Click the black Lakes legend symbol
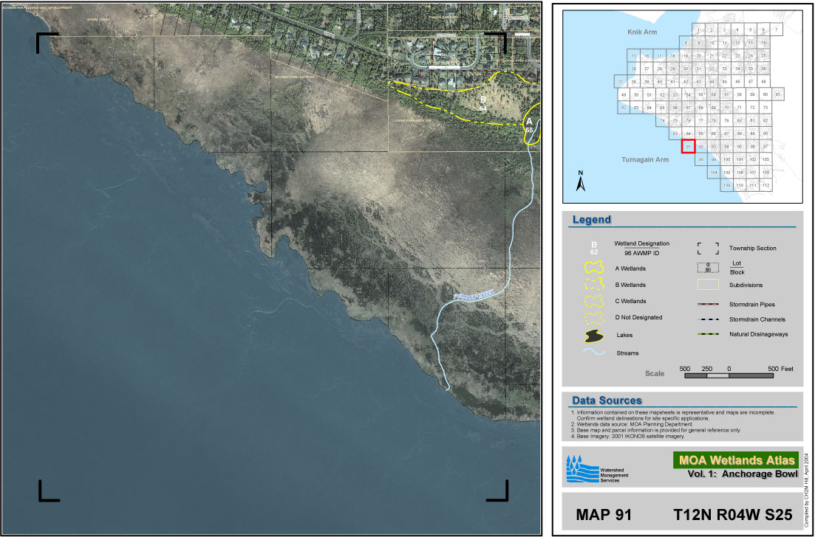815x537 pixels. [x=594, y=336]
